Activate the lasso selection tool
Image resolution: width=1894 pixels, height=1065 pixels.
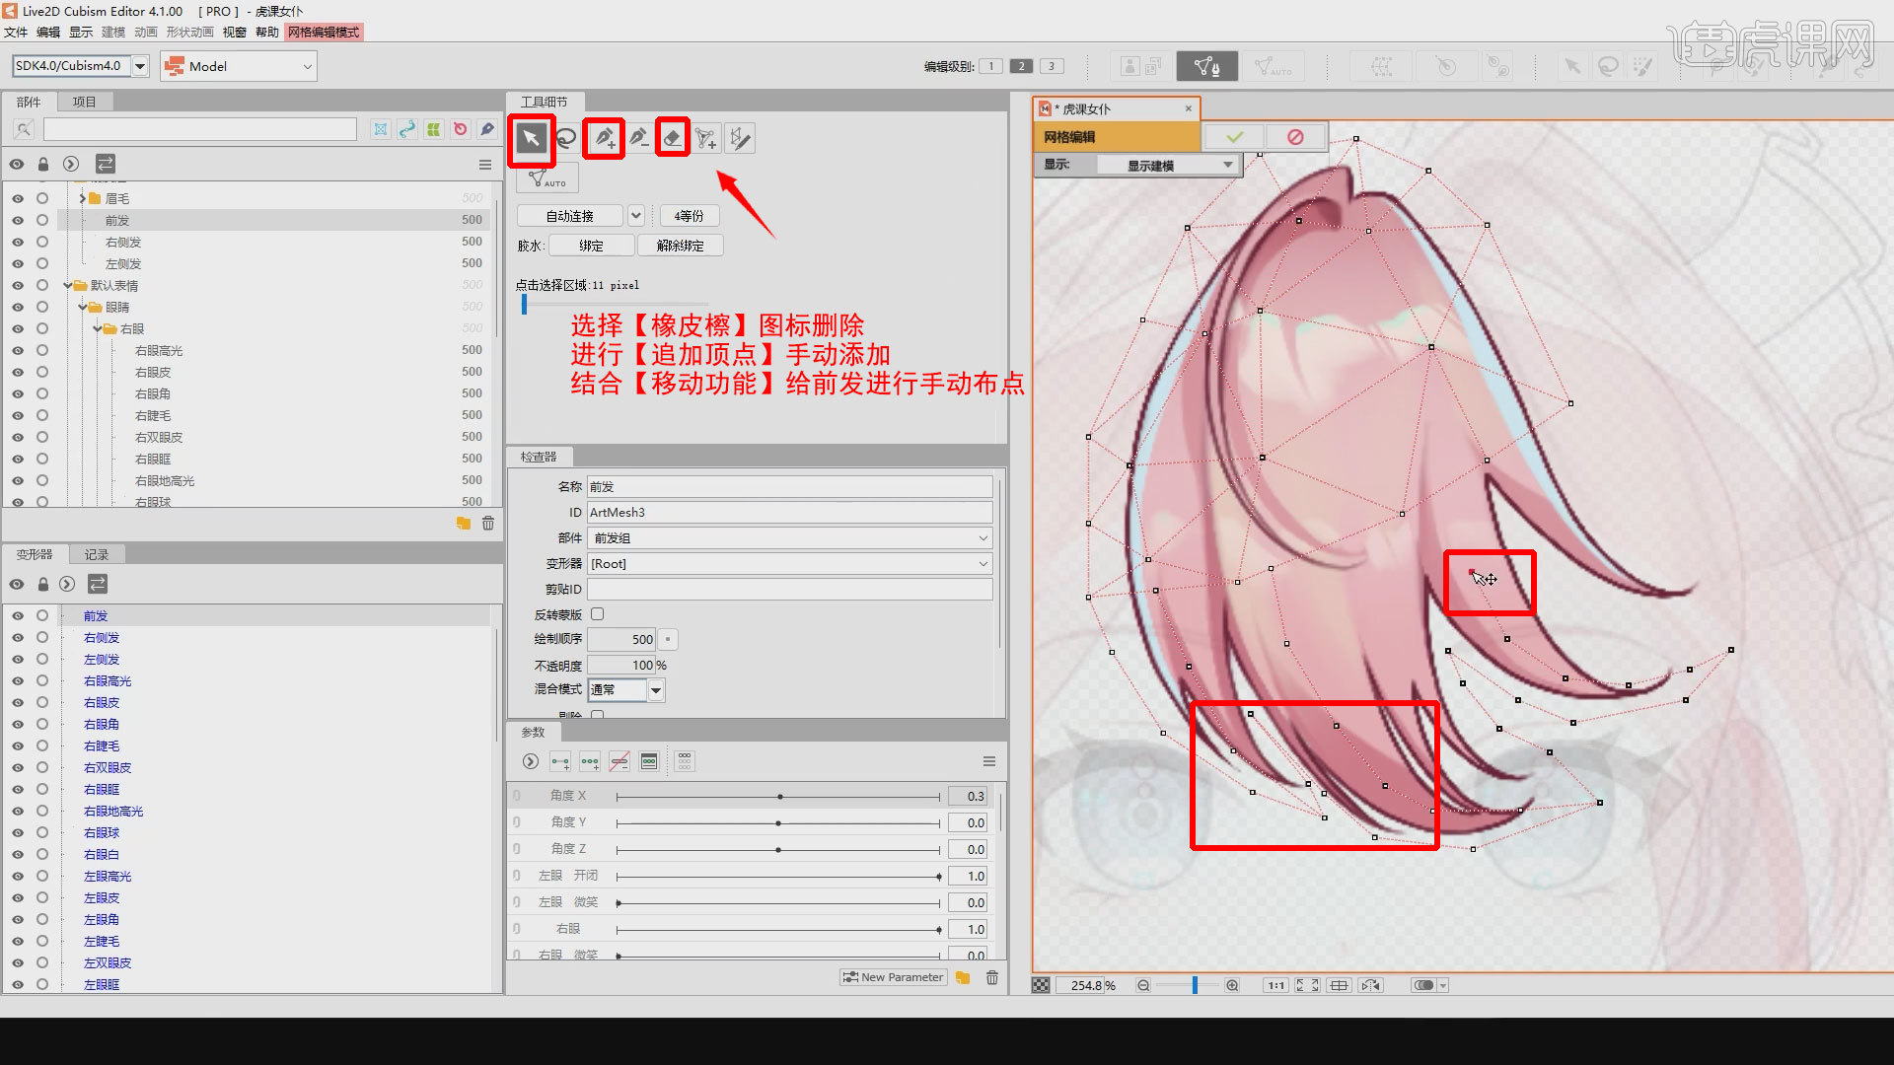tap(566, 138)
